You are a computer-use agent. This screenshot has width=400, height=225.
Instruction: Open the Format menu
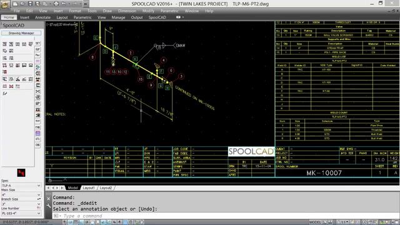click(x=75, y=11)
